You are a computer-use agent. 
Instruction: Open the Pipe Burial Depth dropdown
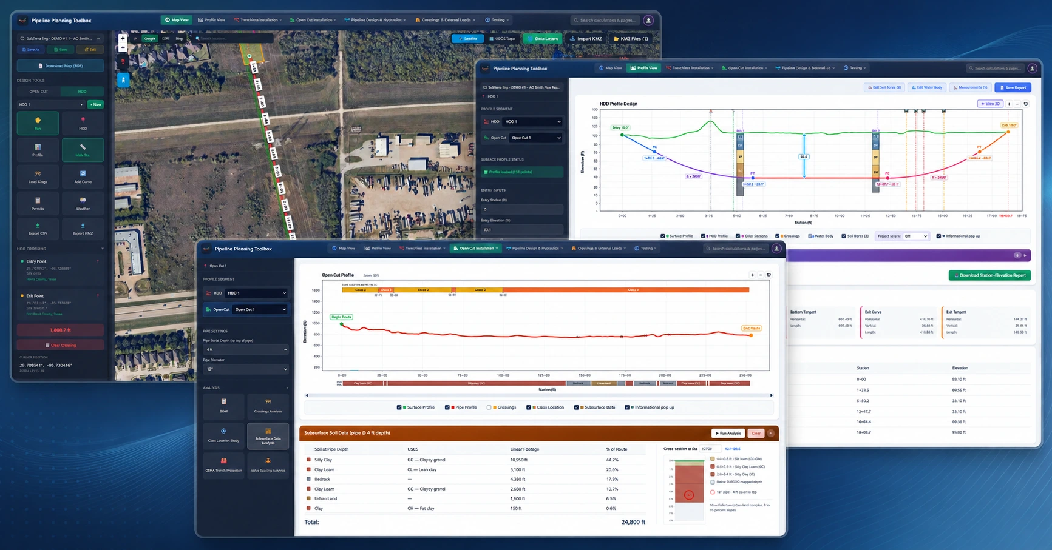coord(246,349)
